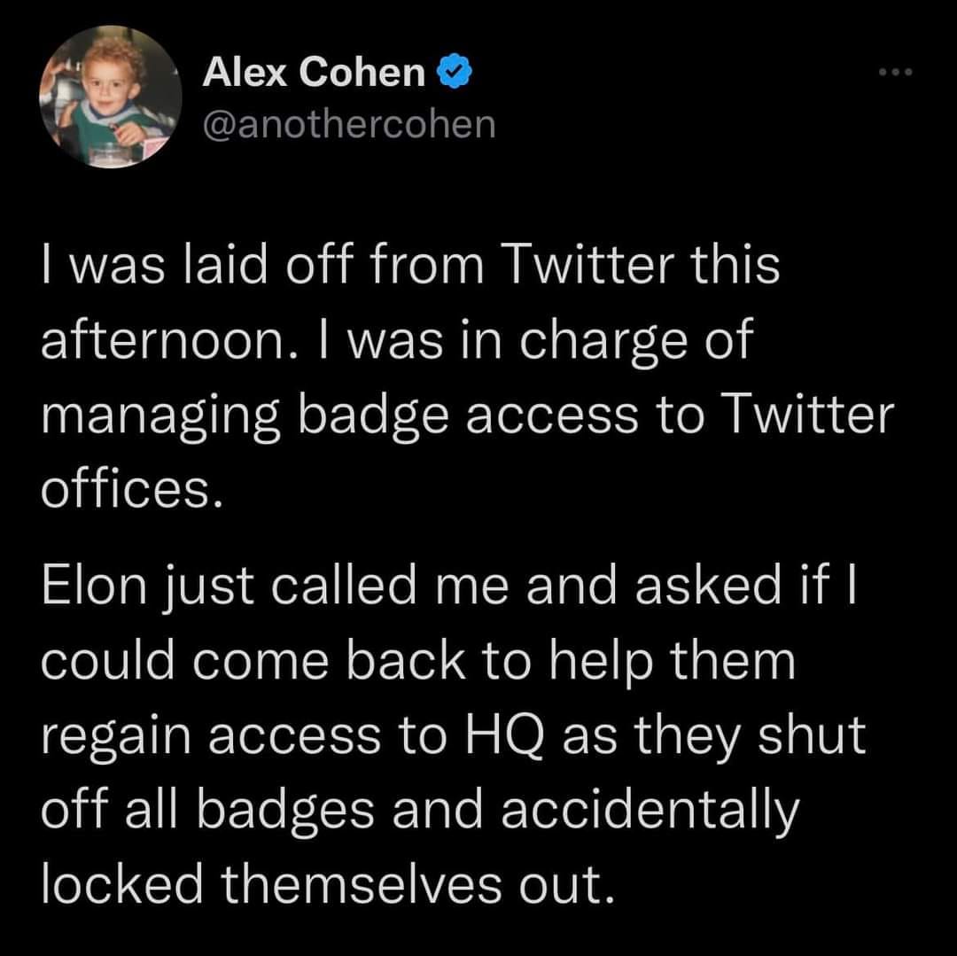The height and width of the screenshot is (956, 957).
Task: Click the word 'themselves' in the last line
Action: coord(362,884)
